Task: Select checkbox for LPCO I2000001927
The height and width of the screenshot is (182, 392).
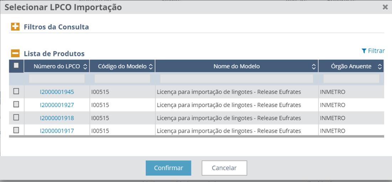Action: tap(16, 104)
